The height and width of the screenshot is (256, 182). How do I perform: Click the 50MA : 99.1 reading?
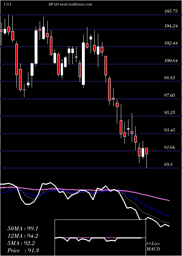click(x=23, y=229)
